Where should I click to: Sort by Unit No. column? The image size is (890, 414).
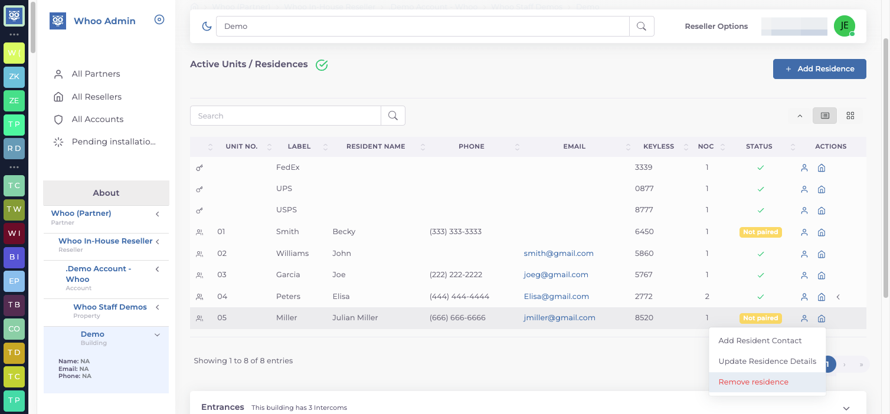[x=241, y=146]
